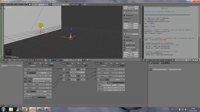Screen dimensions: 200x112
Task: Toggle line numbers icon in text editor
Action: click(x=193, y=60)
